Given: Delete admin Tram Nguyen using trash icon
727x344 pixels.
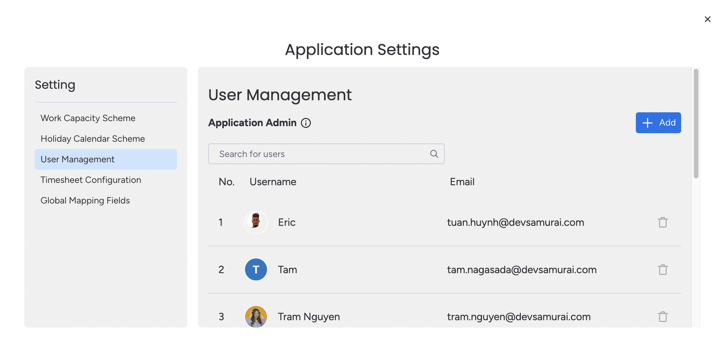Looking at the screenshot, I should click(x=663, y=316).
